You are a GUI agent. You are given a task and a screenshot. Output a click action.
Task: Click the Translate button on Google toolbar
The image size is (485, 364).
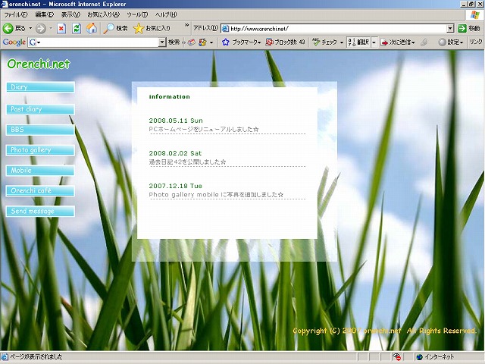(358, 42)
